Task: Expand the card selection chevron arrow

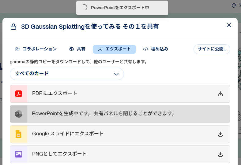Action: tap(116, 74)
